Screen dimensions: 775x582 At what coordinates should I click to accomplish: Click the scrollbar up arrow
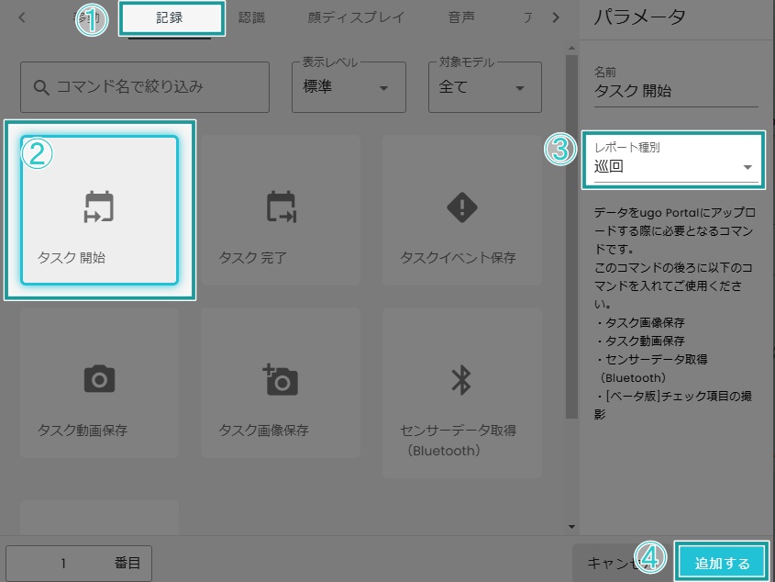coord(572,48)
